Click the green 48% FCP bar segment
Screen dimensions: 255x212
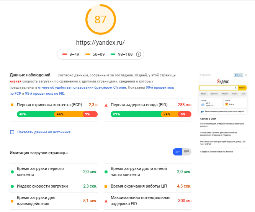36,114
